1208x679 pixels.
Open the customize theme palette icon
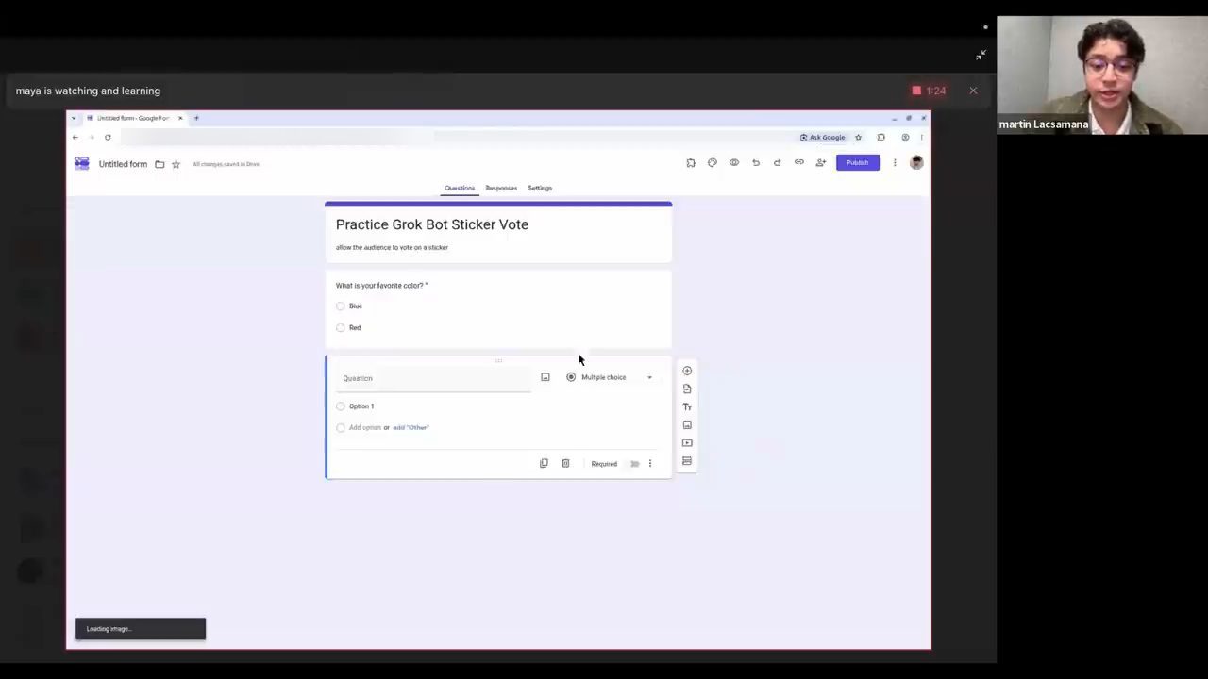(713, 163)
